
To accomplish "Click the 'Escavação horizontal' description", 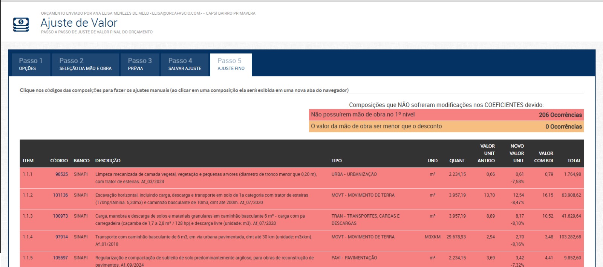I will 202,199.
